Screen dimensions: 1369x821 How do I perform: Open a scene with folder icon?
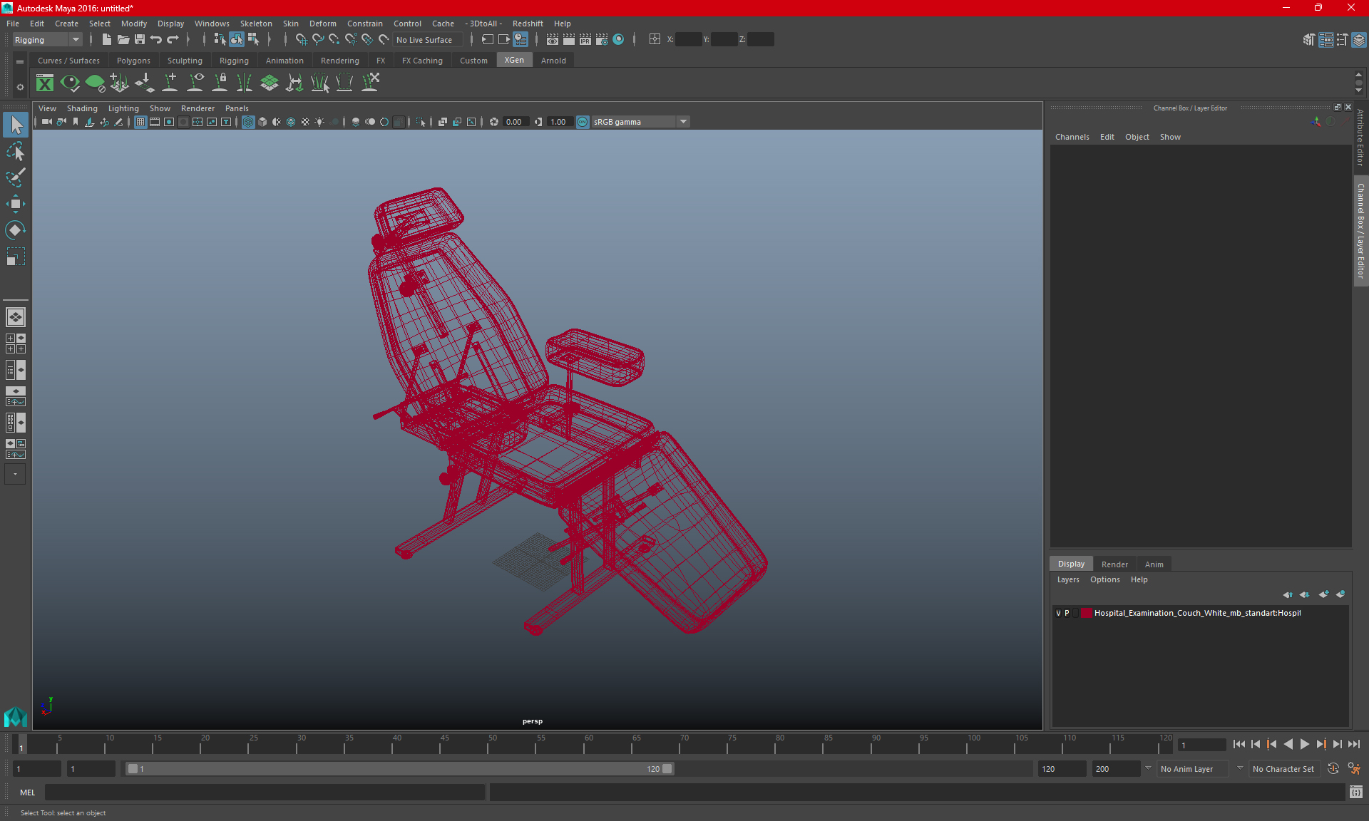[123, 40]
